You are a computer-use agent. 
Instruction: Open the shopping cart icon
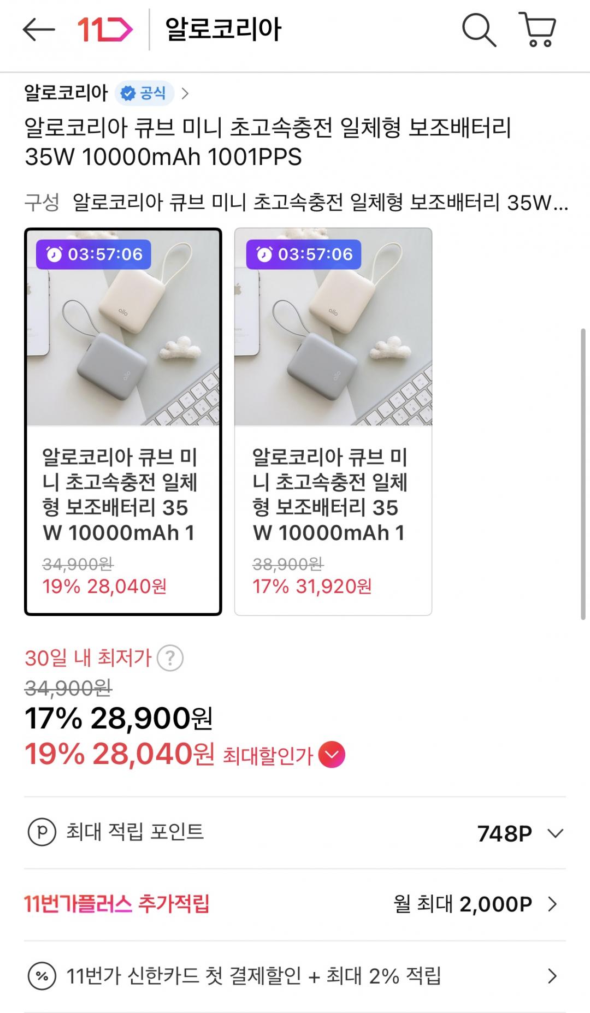538,29
